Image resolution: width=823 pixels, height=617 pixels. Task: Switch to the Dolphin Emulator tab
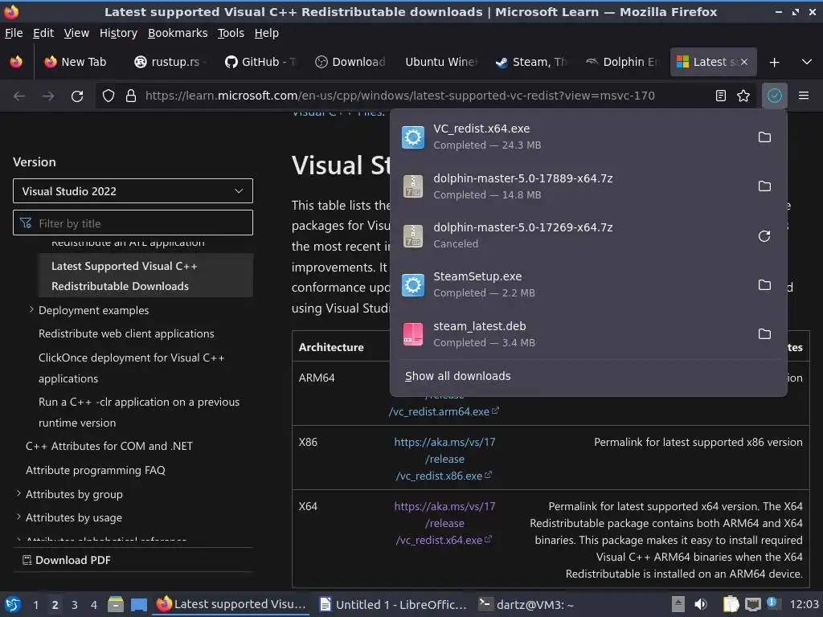[x=622, y=62]
